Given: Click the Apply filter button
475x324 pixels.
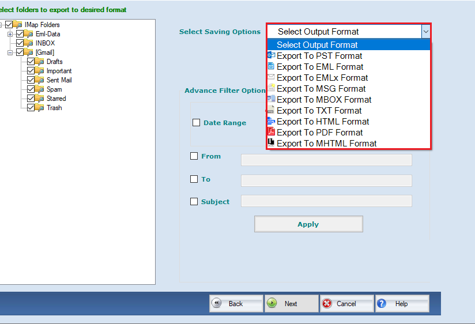Looking at the screenshot, I should (308, 224).
